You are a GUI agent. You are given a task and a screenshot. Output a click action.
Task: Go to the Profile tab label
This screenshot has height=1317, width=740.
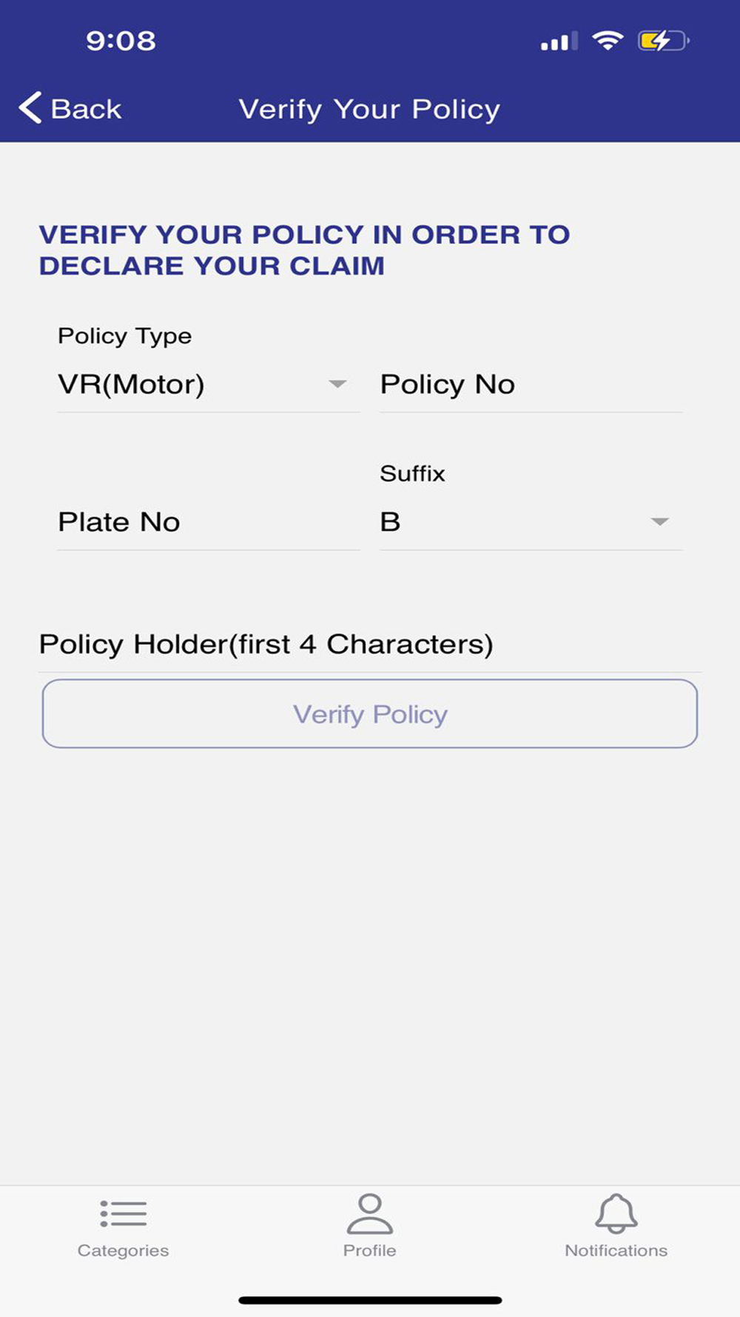[370, 1250]
